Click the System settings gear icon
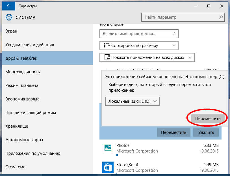Screen dimensions: 230x176 tap(9, 18)
